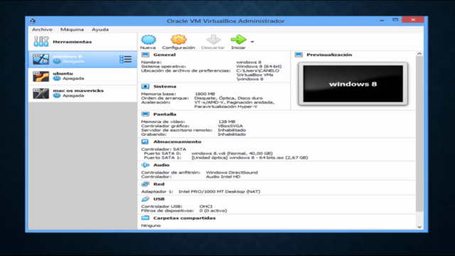Click 'Windows DirectSound' host driver value
Image resolution: width=455 pixels, height=256 pixels.
(232, 172)
